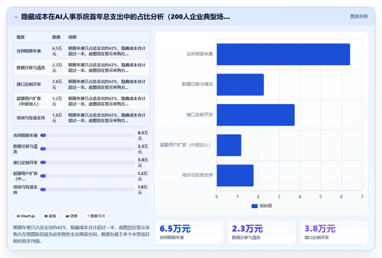The width and height of the screenshot is (382, 258).
Task: Click the 超额用户扩容 progress bar
Action: click(x=87, y=176)
